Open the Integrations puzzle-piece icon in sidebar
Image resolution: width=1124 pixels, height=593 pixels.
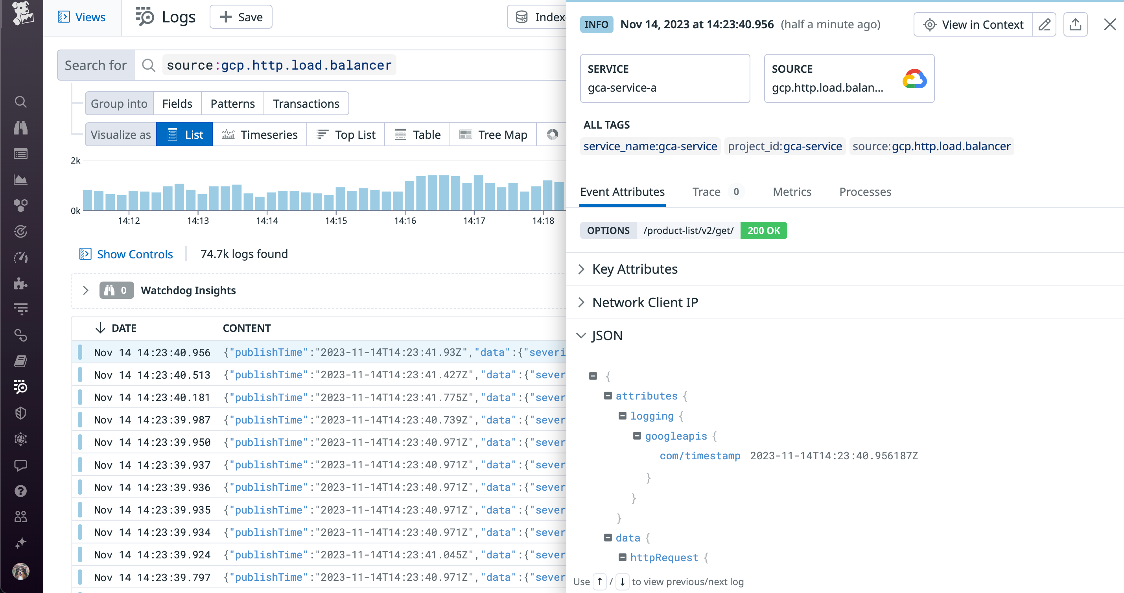[20, 283]
